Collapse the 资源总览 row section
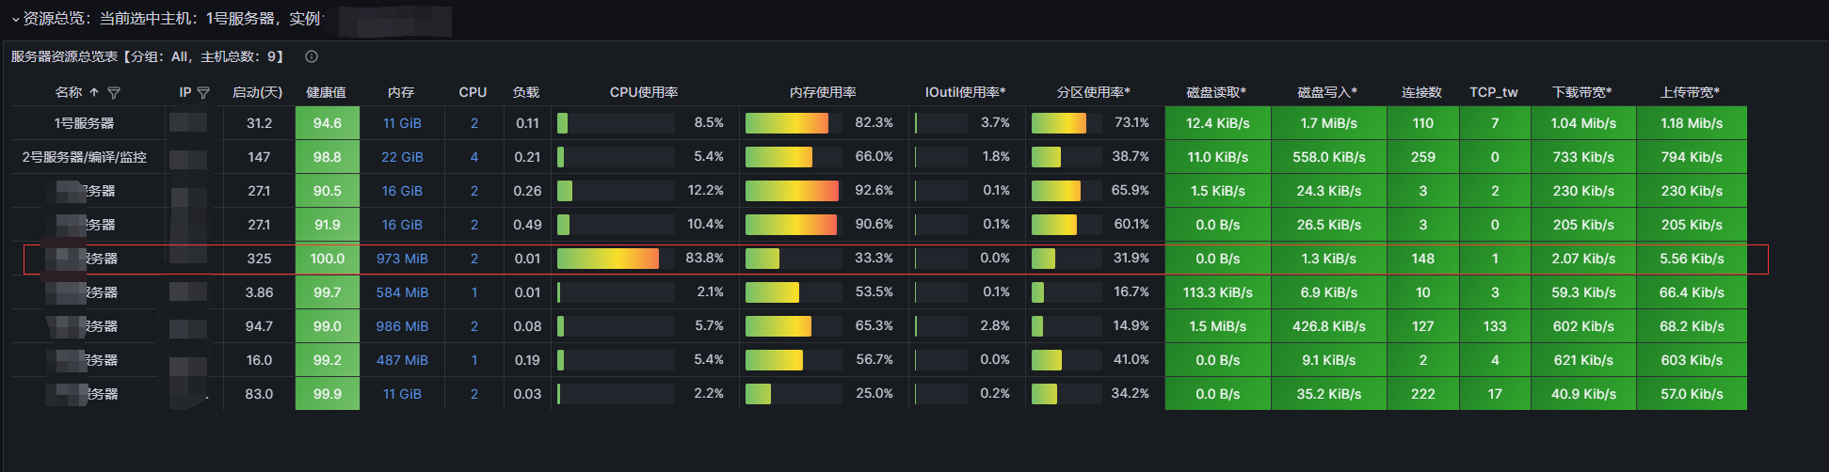The image size is (1829, 472). point(16,19)
